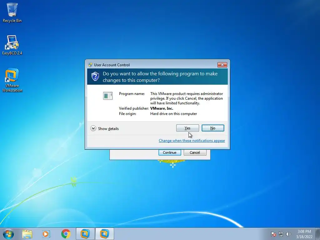Viewport: 320px width, 240px height.
Task: Click the program icon beside Program name
Action: [108, 96]
